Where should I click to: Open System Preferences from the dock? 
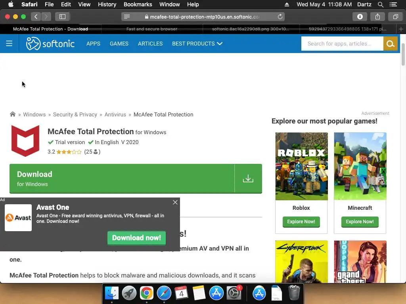pyautogui.click(x=234, y=293)
